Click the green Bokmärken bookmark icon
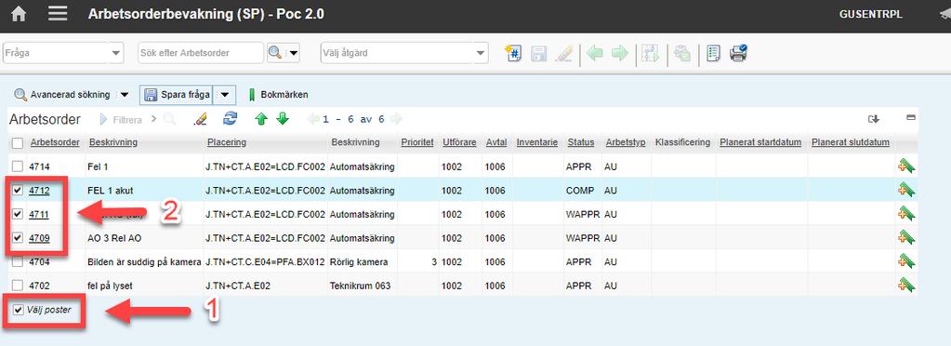This screenshot has height=346, width=951. [x=252, y=95]
